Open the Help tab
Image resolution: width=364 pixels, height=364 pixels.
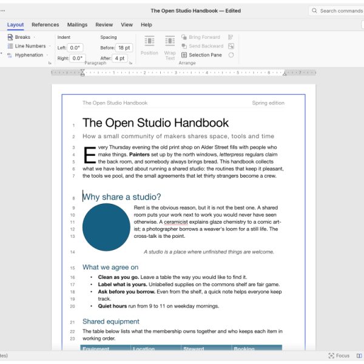[146, 25]
